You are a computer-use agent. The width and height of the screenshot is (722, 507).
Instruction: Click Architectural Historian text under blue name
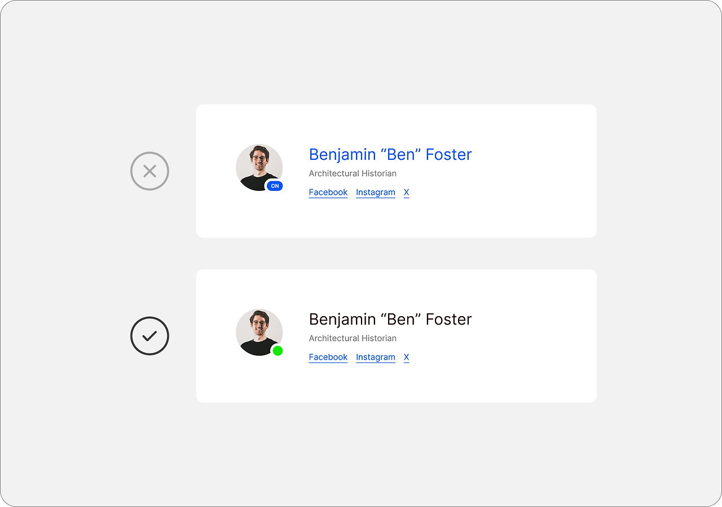tap(353, 173)
